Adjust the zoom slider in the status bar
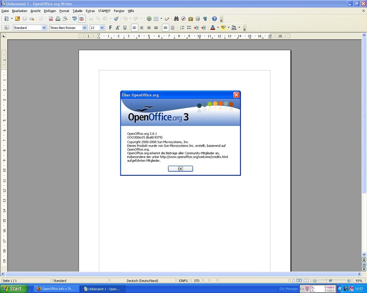 pyautogui.click(x=330, y=280)
